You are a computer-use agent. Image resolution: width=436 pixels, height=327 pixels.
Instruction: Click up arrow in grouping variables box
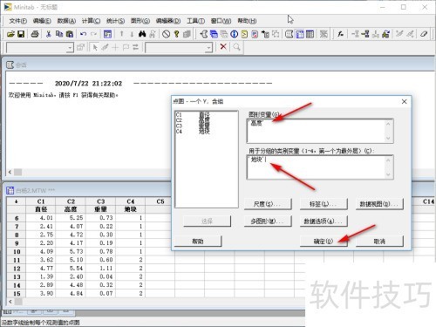tap(388, 160)
